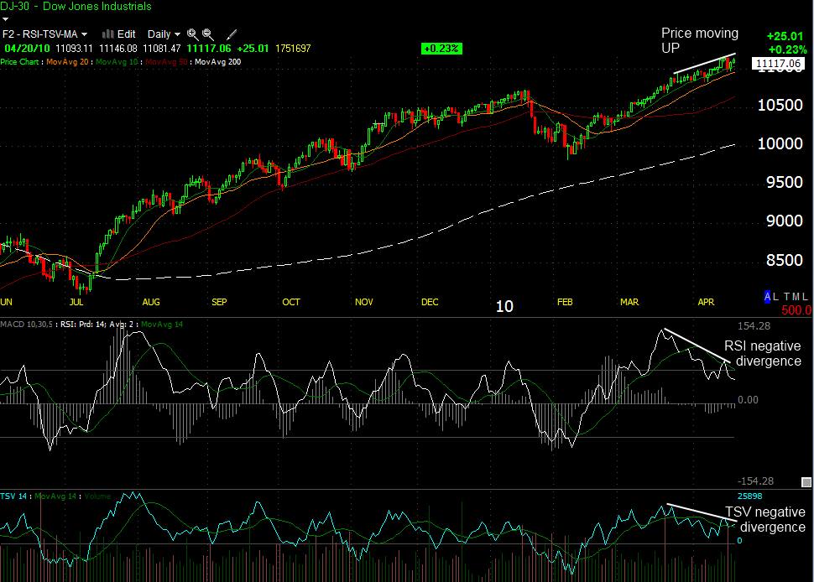Click the -154.28 MACD axis value
This screenshot has width=814, height=582.
(755, 481)
